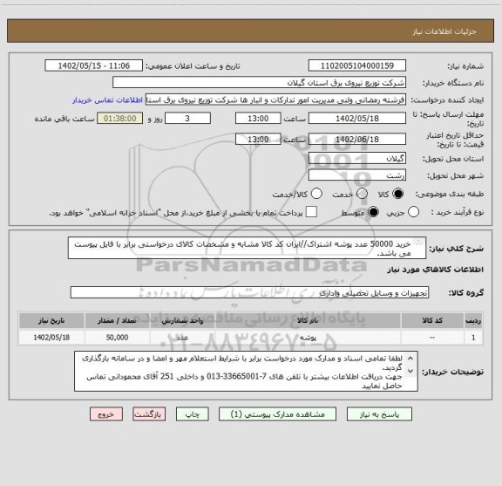The height and width of the screenshot is (486, 502).
Task: Open the اطلاعات تماس خریدار link
Action: 107,100
